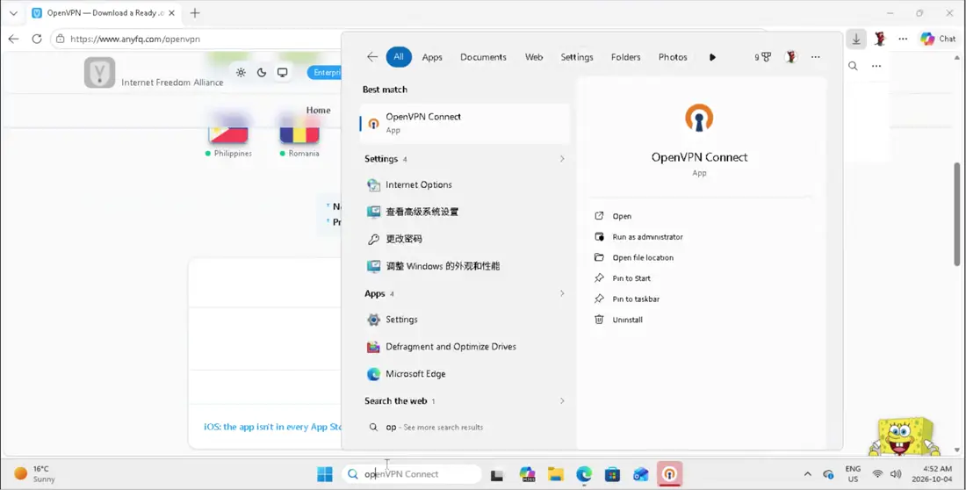Image resolution: width=966 pixels, height=490 pixels.
Task: Select the Web search filter tab
Action: (534, 57)
